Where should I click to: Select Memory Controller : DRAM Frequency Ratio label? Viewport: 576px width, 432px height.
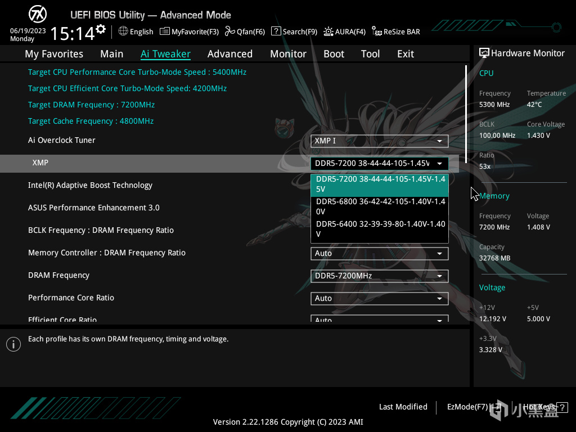(x=106, y=253)
